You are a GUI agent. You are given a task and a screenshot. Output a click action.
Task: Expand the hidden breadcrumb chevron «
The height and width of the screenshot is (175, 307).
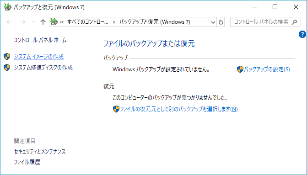tap(62, 22)
